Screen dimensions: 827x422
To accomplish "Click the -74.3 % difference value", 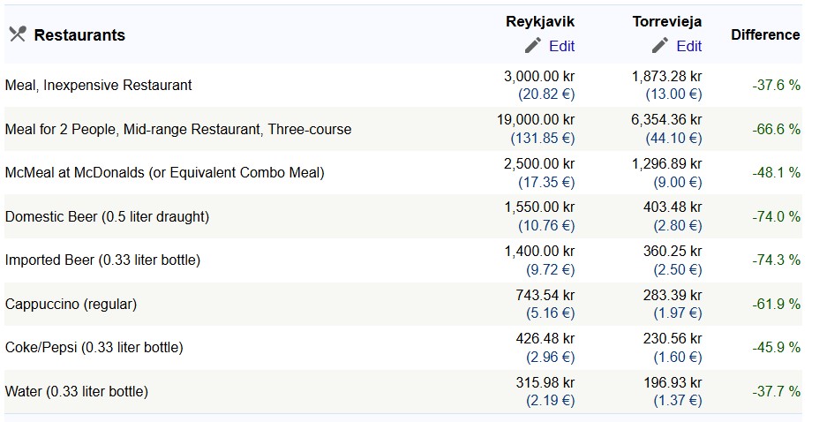I will [x=777, y=260].
